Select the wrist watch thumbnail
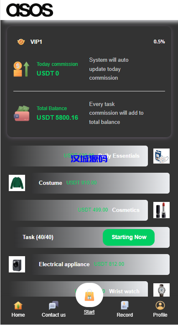Image resolution: width=178 pixels, height=325 pixels. [161, 290]
